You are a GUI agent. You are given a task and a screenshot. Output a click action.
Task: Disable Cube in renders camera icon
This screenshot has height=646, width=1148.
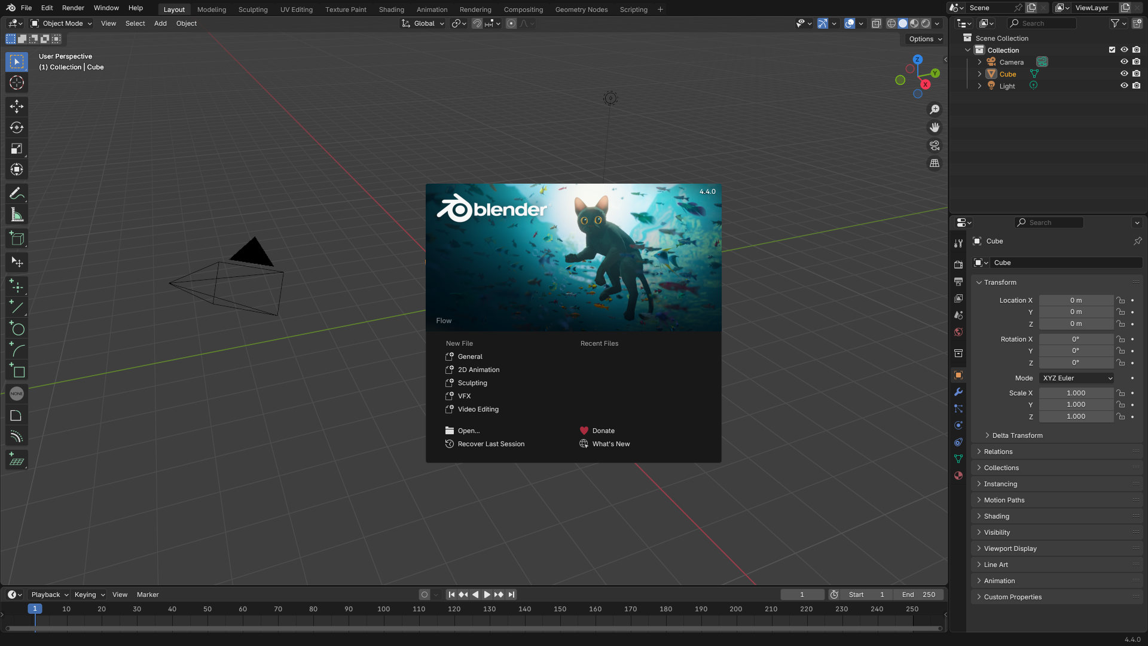(x=1137, y=74)
